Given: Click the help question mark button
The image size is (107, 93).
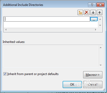Looking at the screenshot, I should pyautogui.click(x=92, y=5).
